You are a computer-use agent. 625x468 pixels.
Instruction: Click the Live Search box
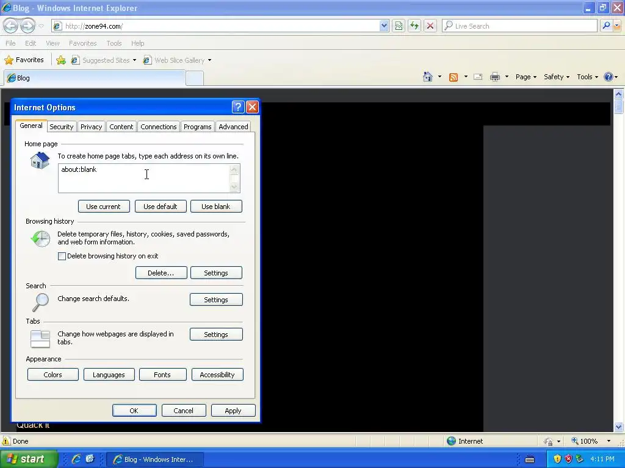pos(519,26)
